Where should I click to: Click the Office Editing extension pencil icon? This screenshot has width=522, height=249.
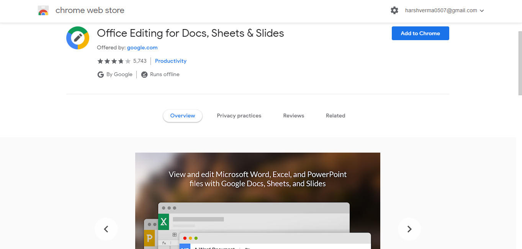78,38
